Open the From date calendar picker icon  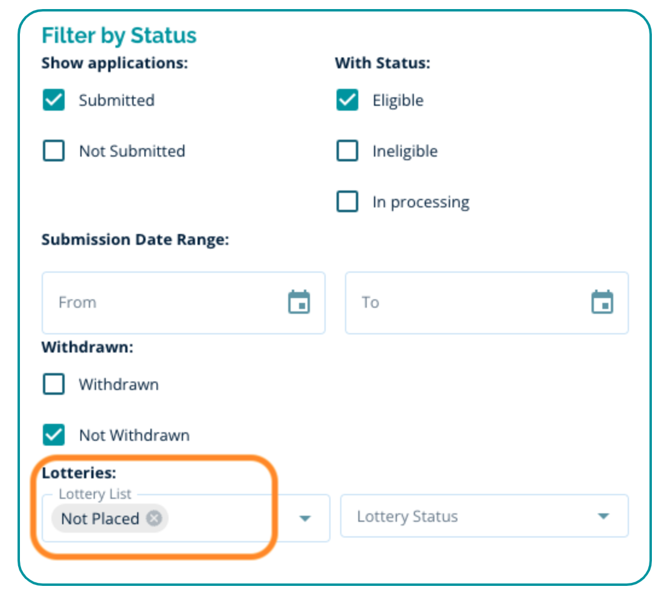[x=299, y=302]
